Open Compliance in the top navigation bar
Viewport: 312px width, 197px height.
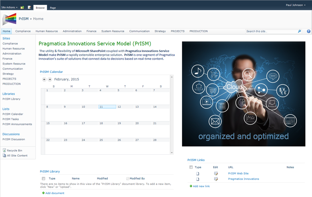click(23, 31)
